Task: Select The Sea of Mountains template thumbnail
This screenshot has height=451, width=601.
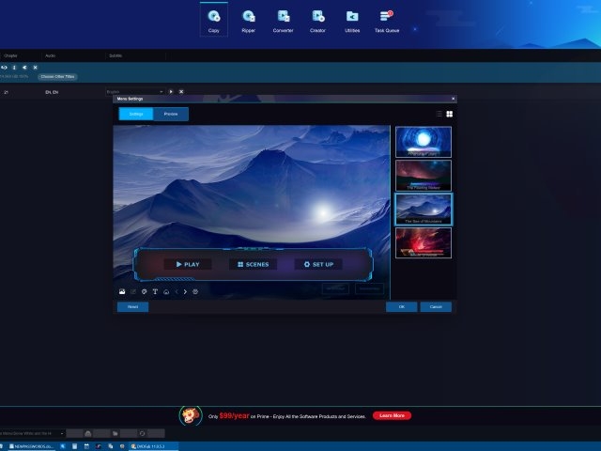Action: [x=423, y=209]
